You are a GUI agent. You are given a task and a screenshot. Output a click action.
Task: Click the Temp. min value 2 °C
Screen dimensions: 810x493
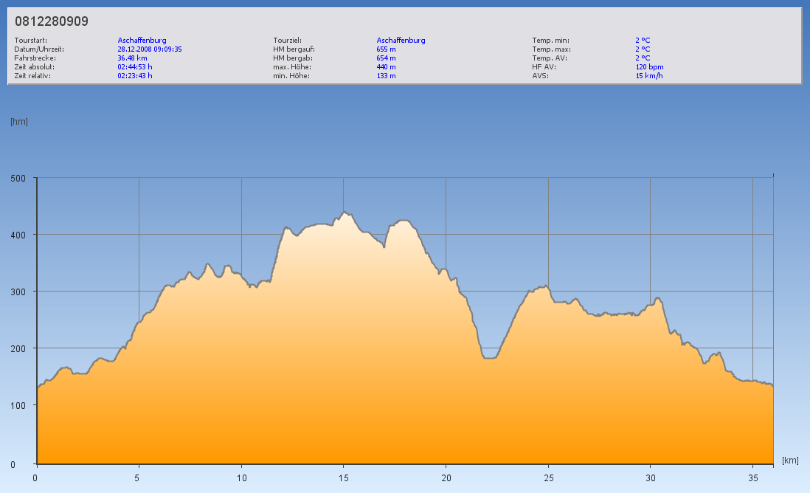pos(643,41)
